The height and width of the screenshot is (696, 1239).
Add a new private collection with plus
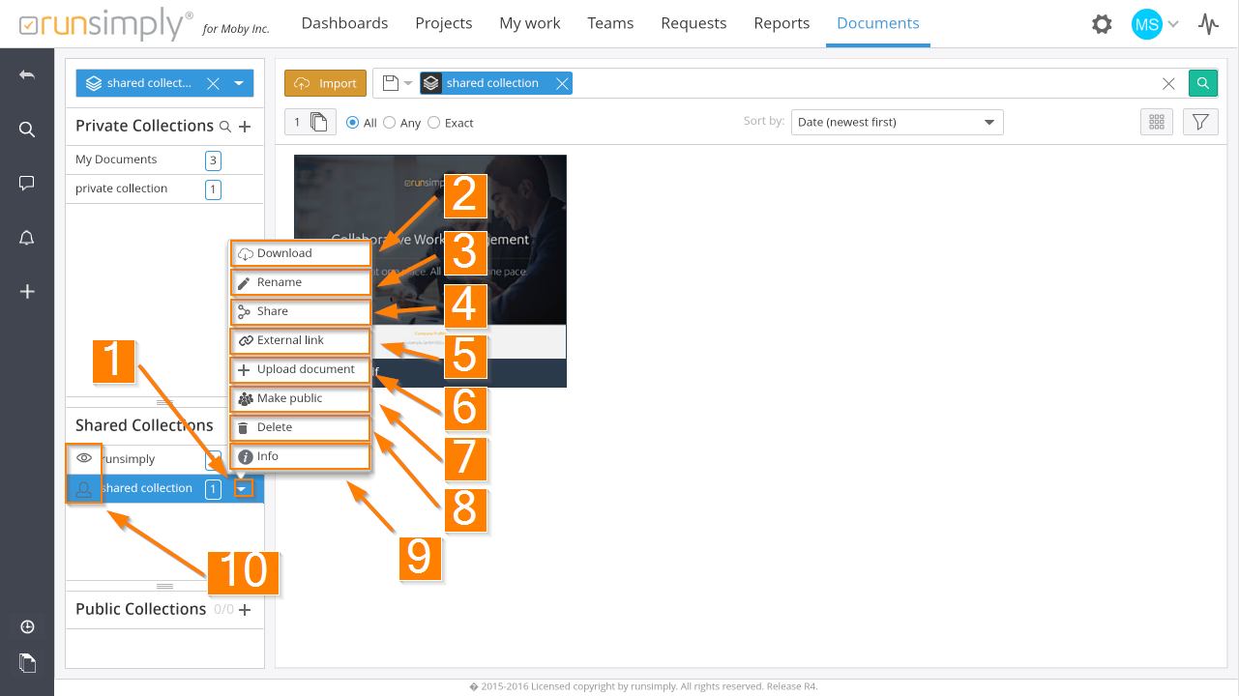245,127
